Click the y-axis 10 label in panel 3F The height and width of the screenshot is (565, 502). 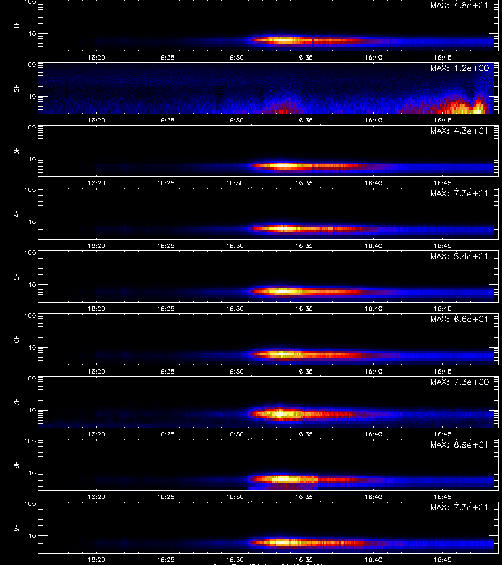32,159
